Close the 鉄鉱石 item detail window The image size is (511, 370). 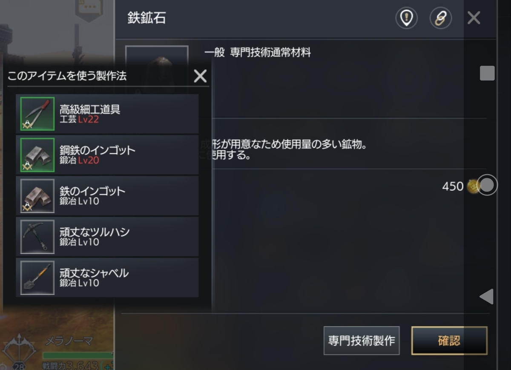(474, 18)
